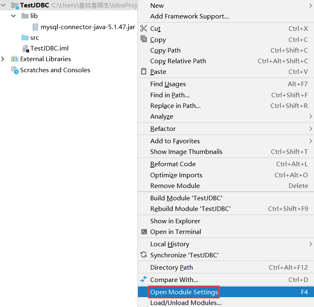Choose Rebuild Module 'TestJDBC'
Image resolution: width=314 pixels, height=307 pixels.
pos(226,208)
